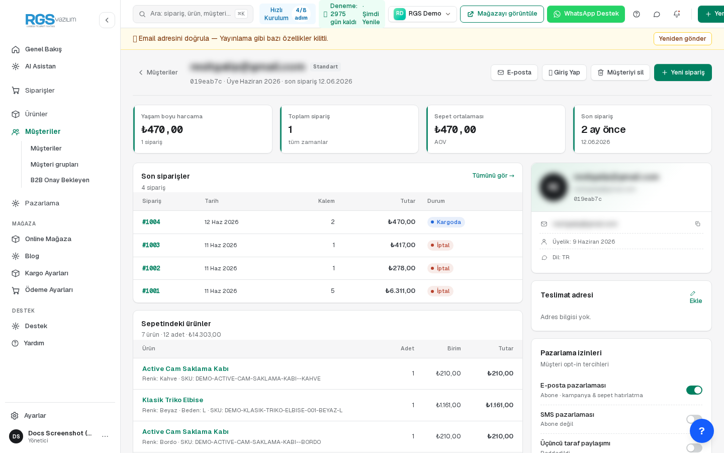
Task: Click the blue question mark help bubble
Action: point(702,431)
